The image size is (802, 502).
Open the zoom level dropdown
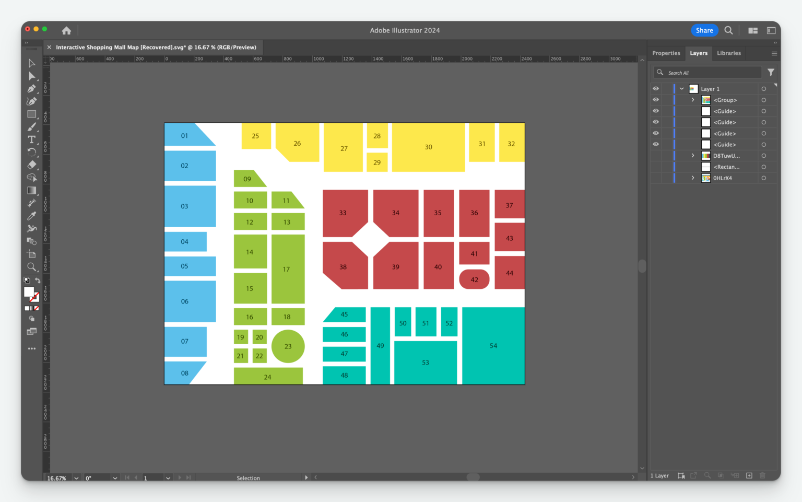[x=76, y=477]
